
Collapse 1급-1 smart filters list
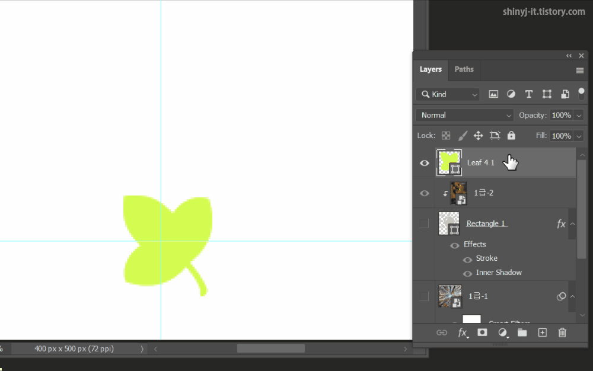(x=573, y=296)
